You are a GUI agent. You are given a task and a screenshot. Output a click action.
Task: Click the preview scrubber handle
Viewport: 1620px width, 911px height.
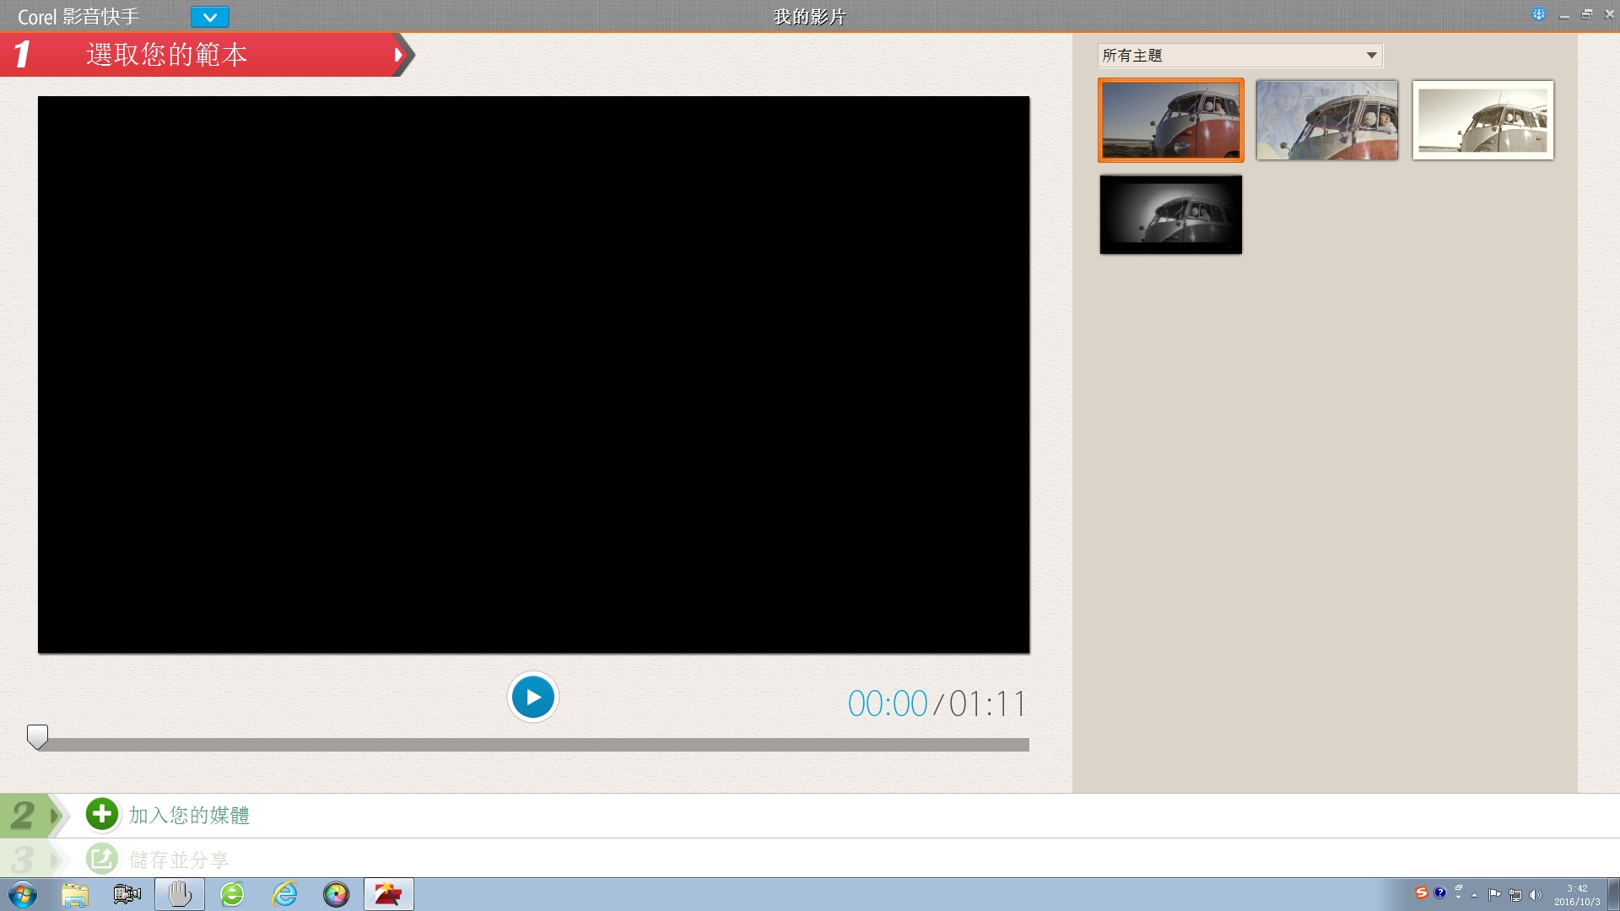(x=37, y=736)
